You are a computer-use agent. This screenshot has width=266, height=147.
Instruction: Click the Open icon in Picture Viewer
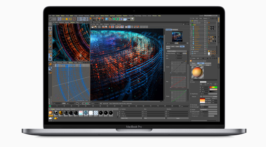coord(93,27)
